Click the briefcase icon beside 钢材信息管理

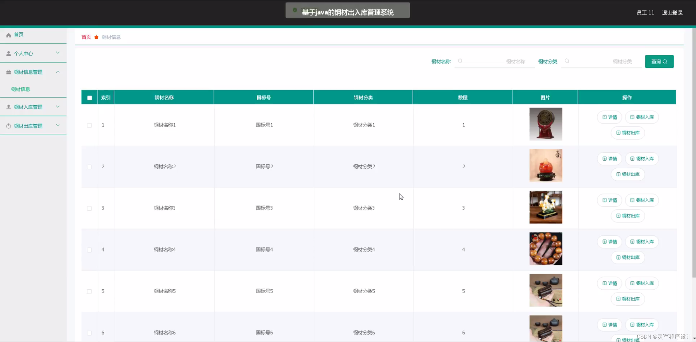pyautogui.click(x=9, y=72)
